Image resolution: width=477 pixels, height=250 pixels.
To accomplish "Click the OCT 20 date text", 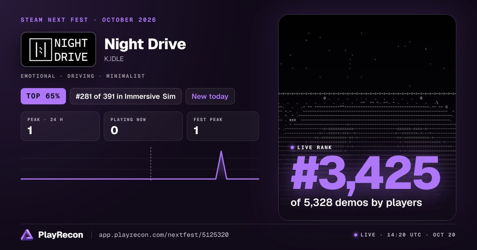I will coord(444,235).
